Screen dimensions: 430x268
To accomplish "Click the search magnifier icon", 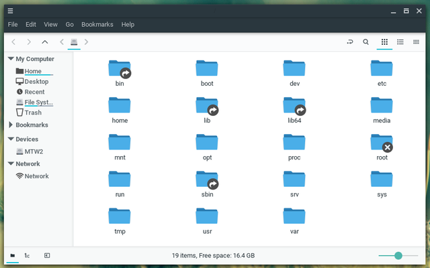I will click(x=365, y=42).
